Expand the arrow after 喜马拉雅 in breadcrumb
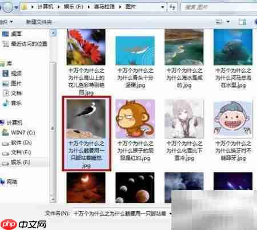Image resolution: width=257 pixels, height=230 pixels. point(120,7)
